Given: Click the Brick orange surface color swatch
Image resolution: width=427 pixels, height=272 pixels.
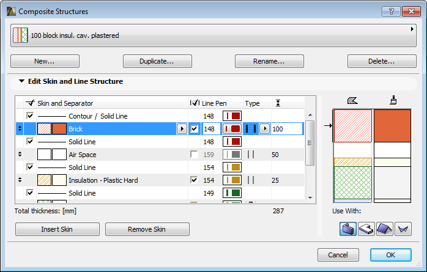Looking at the screenshot, I should point(59,129).
